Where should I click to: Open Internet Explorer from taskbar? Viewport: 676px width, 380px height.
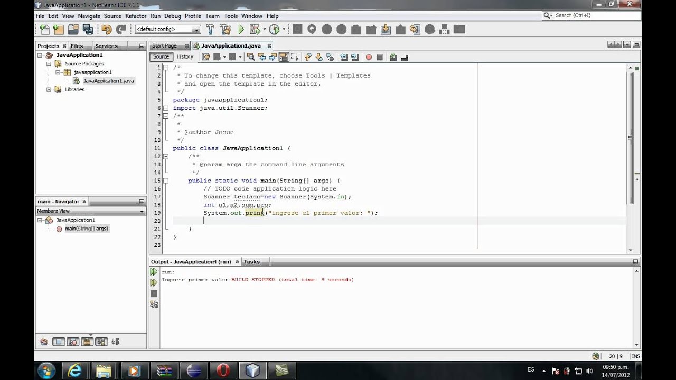75,370
